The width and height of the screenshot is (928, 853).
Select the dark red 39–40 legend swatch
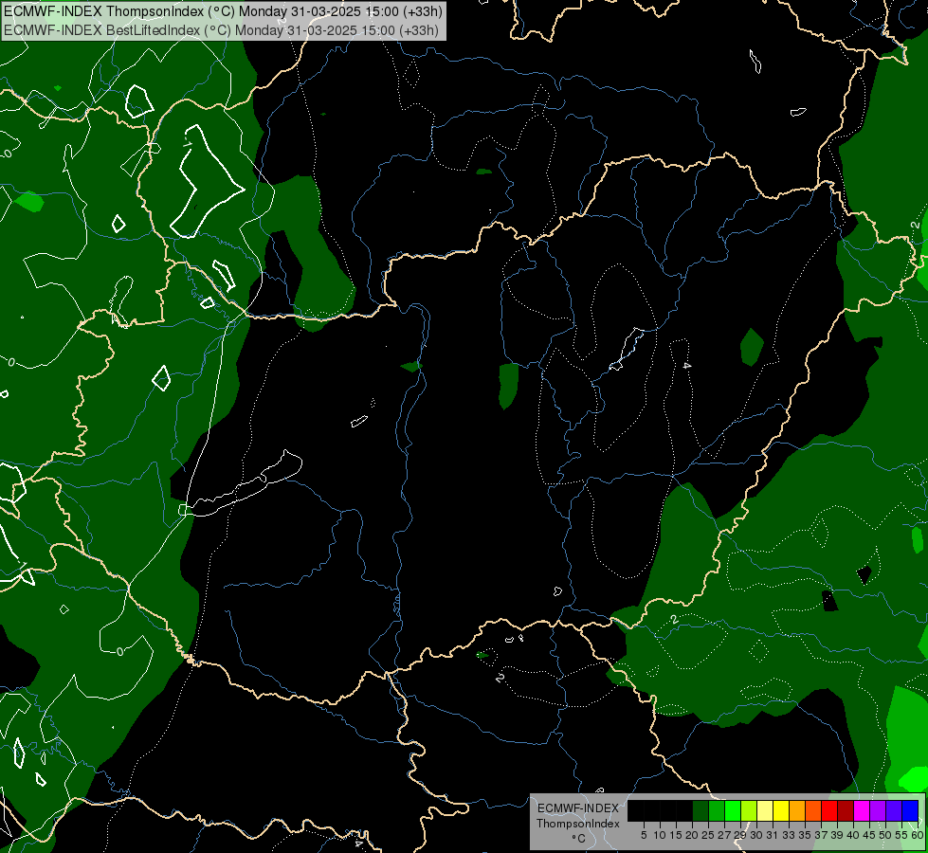click(846, 810)
